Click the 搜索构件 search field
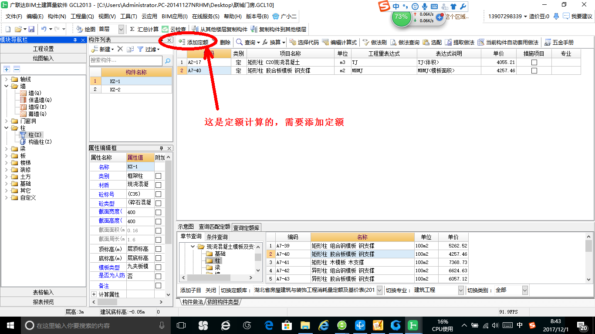 coord(126,60)
